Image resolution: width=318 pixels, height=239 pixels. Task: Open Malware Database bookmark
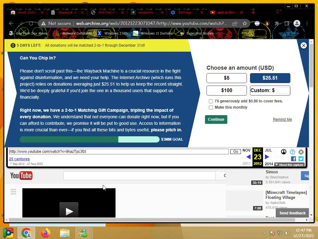pyautogui.click(x=74, y=33)
